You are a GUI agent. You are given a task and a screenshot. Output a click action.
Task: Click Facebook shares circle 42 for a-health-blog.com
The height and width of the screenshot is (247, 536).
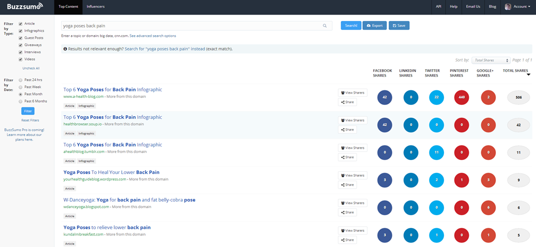click(x=385, y=97)
